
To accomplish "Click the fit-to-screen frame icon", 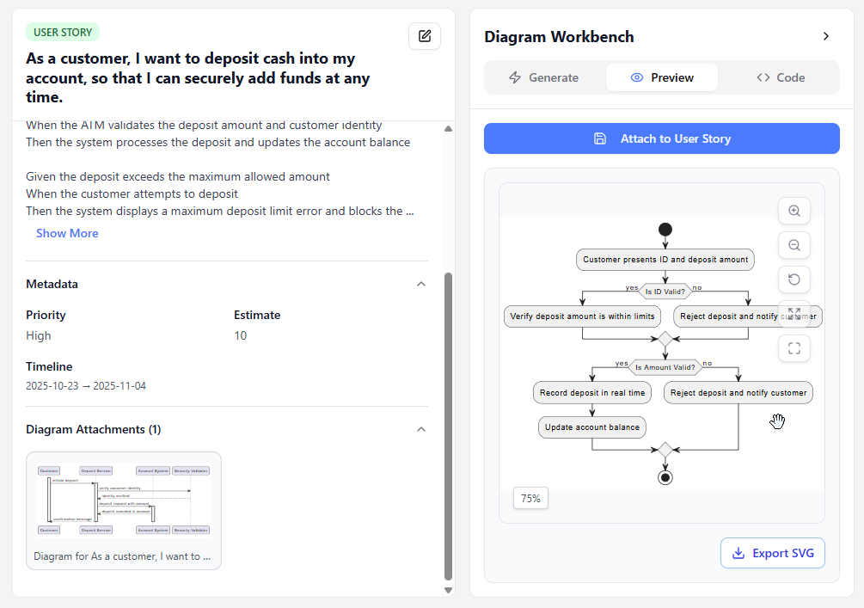I will (794, 348).
